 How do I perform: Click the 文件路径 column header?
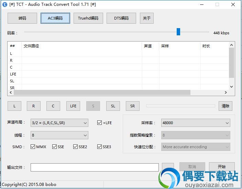82,46
